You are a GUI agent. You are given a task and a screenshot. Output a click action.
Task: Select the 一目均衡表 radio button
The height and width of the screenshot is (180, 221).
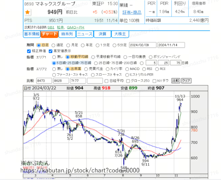point(125,57)
